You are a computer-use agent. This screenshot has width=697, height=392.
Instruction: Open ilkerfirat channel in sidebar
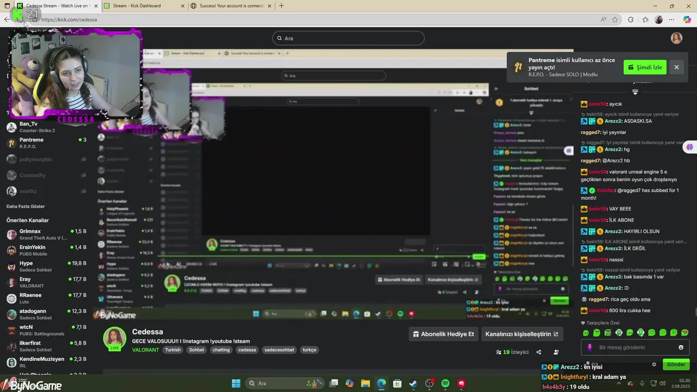(x=46, y=346)
